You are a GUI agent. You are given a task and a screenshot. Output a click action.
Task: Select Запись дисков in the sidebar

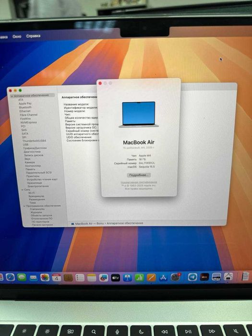pyautogui.click(x=34, y=155)
